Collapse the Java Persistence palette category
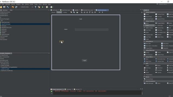This screenshot has width=173, height=97. pyautogui.click(x=144, y=81)
